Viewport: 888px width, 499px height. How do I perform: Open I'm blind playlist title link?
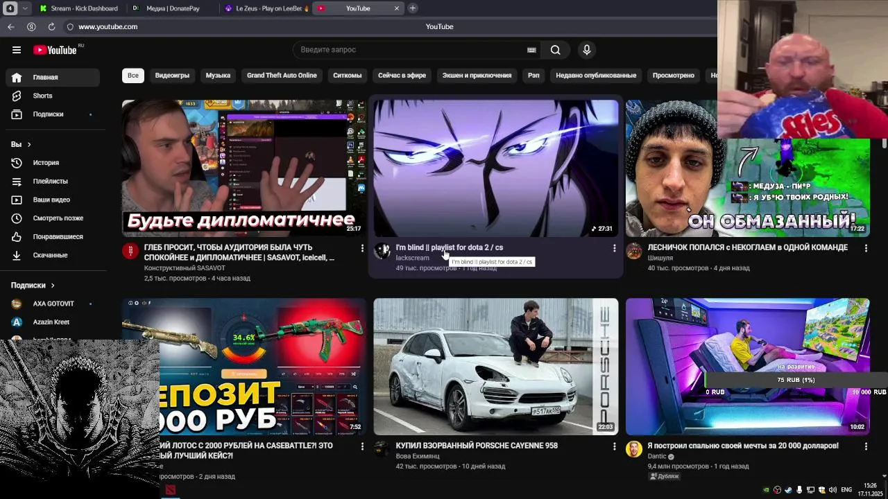click(x=449, y=247)
